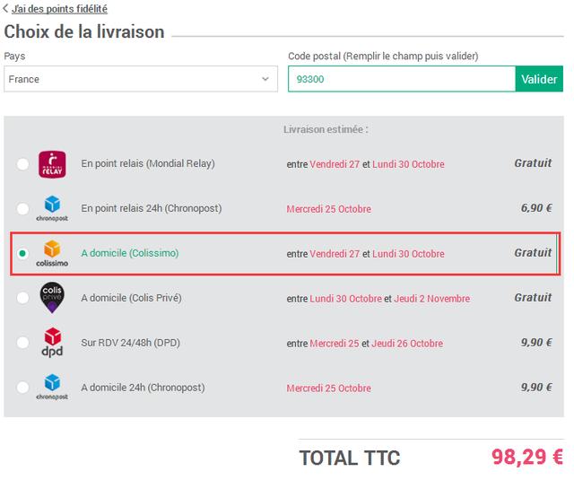574x489 pixels.
Task: Select Mondial Relay radio button
Action: [x=22, y=163]
